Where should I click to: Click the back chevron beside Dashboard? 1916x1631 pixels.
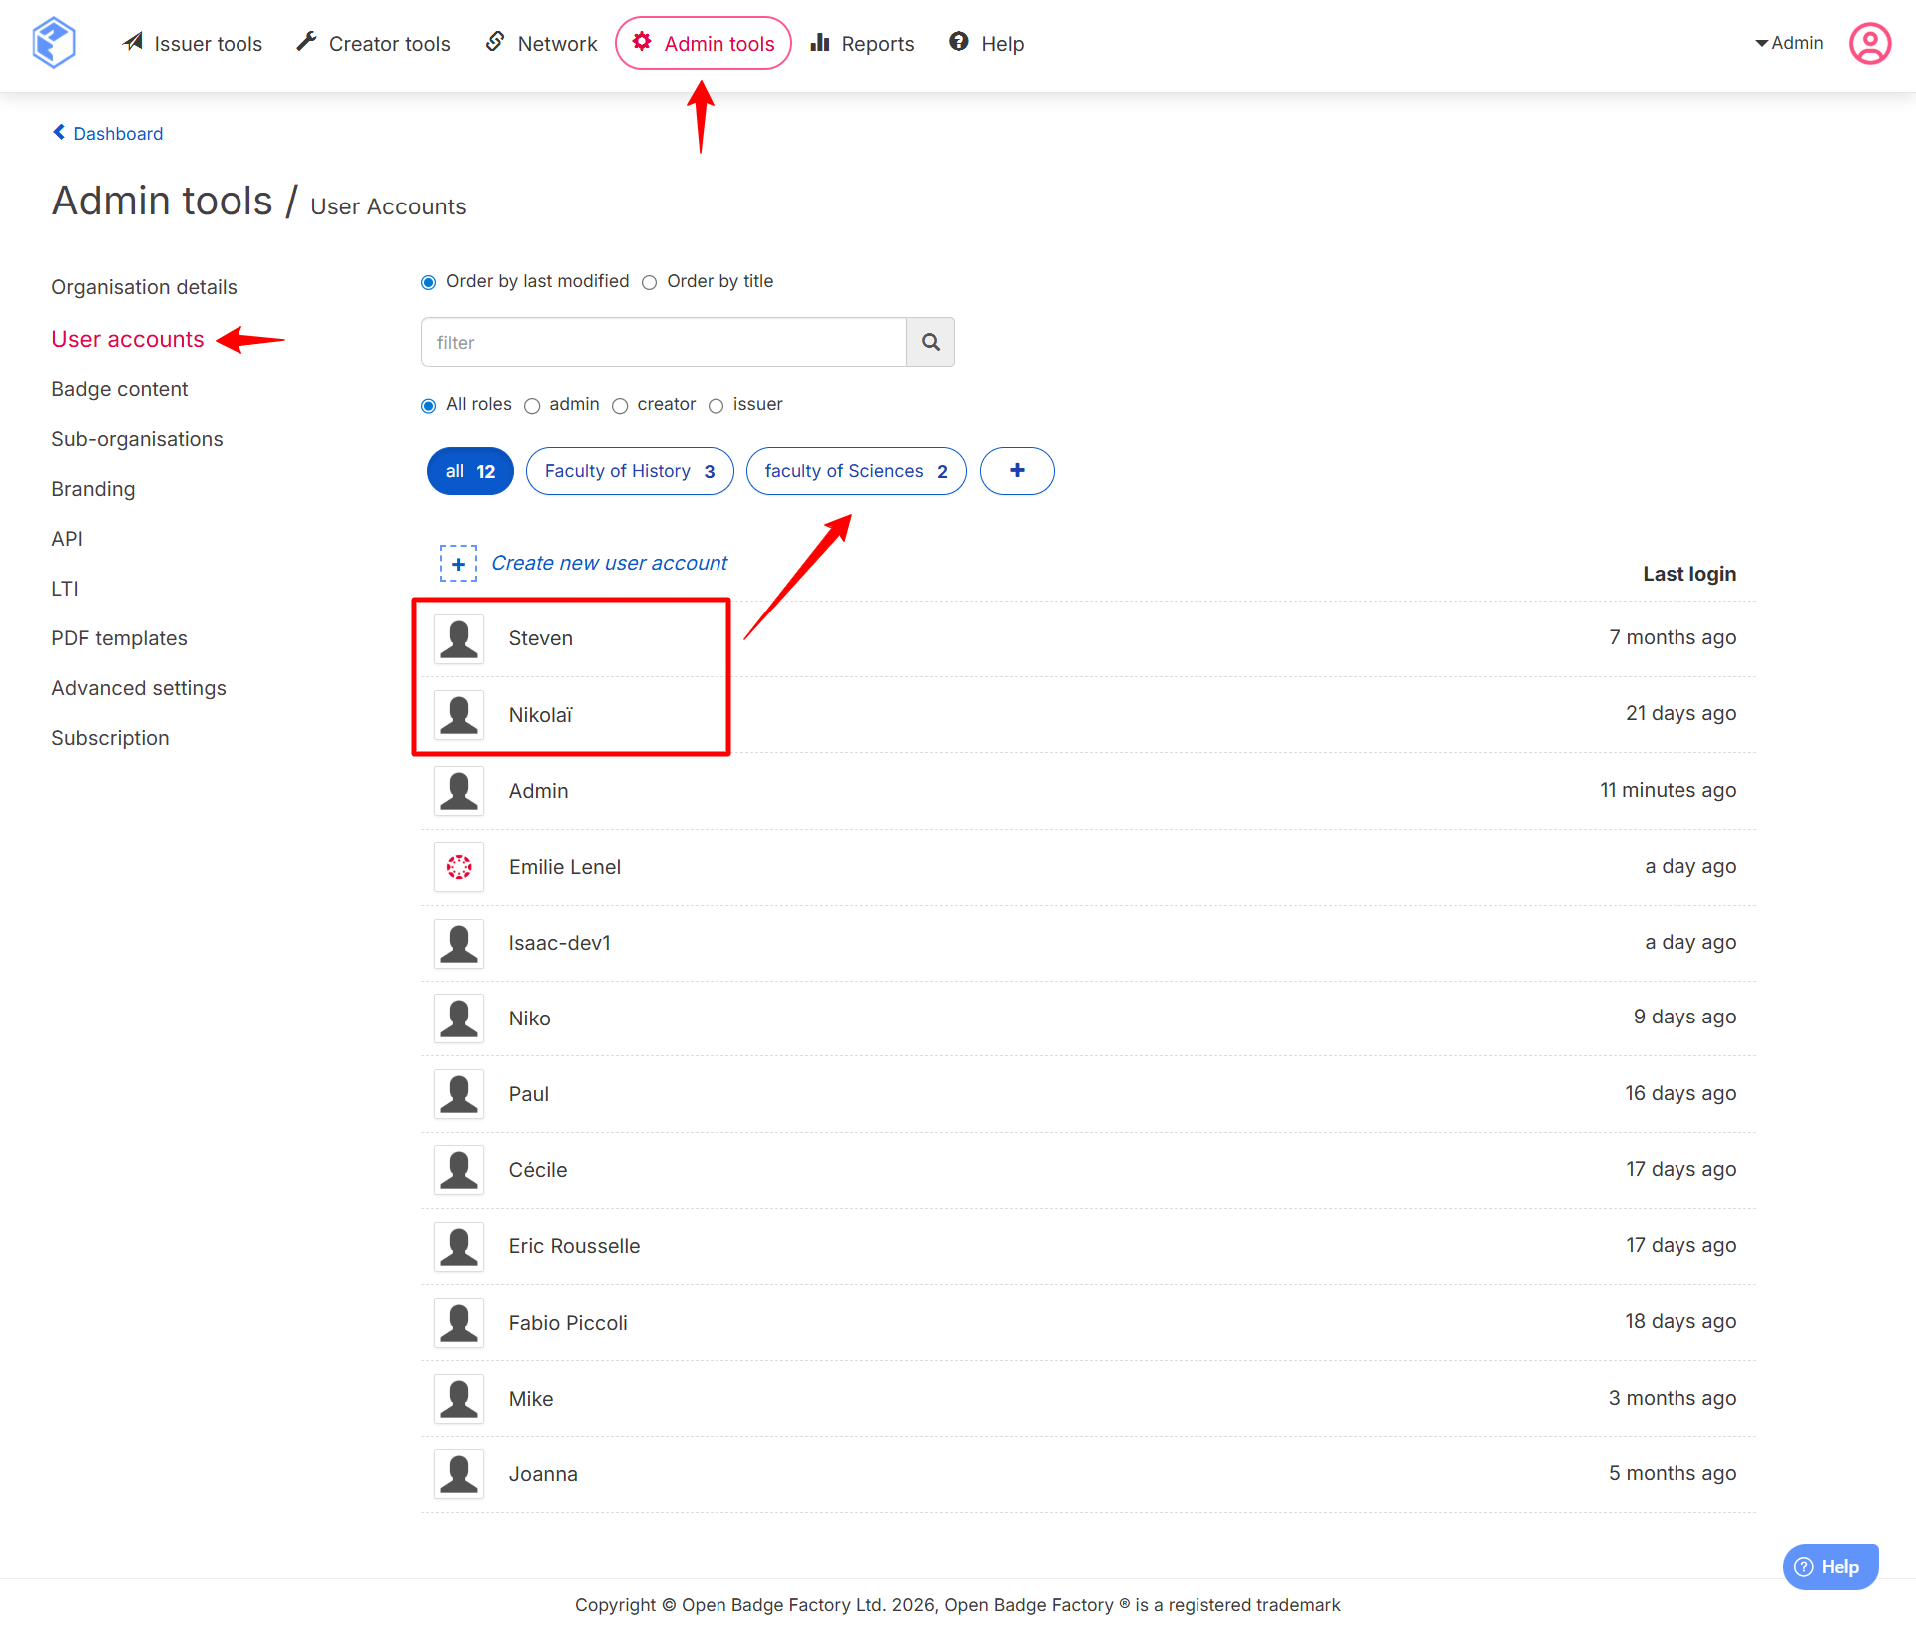pos(59,133)
